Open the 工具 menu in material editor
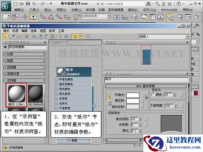Screen dimensions: 203x152 tap(61, 31)
